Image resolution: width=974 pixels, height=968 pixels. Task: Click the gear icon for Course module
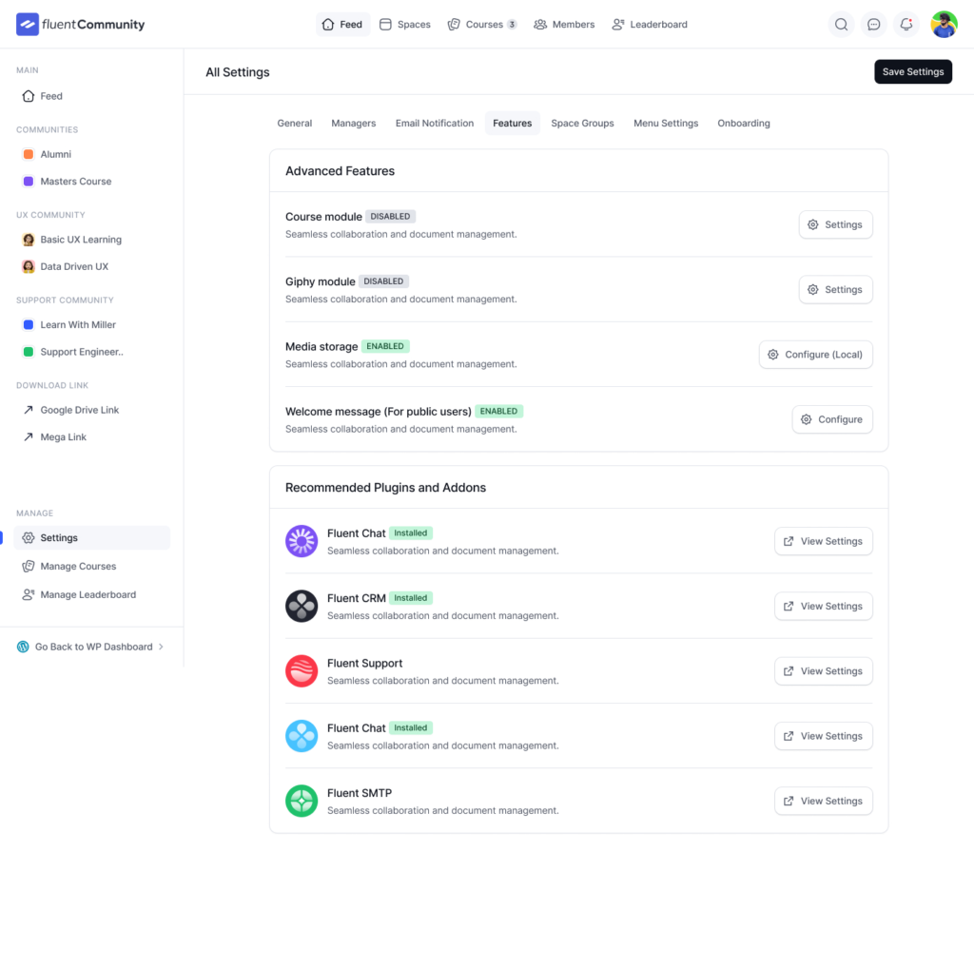[x=812, y=224]
